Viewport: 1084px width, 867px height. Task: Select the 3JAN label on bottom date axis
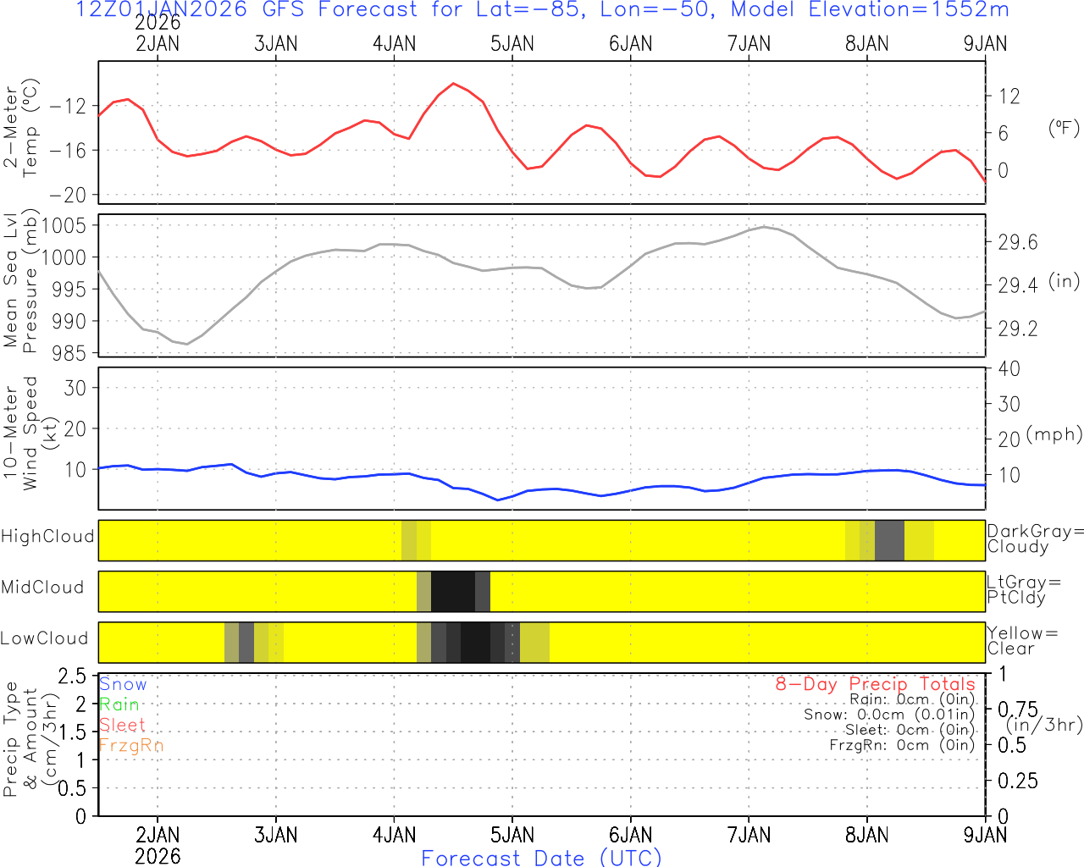[x=276, y=835]
